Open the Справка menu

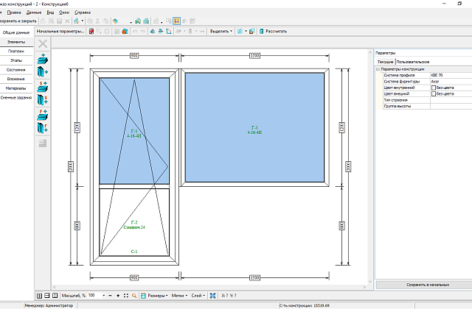(x=83, y=13)
